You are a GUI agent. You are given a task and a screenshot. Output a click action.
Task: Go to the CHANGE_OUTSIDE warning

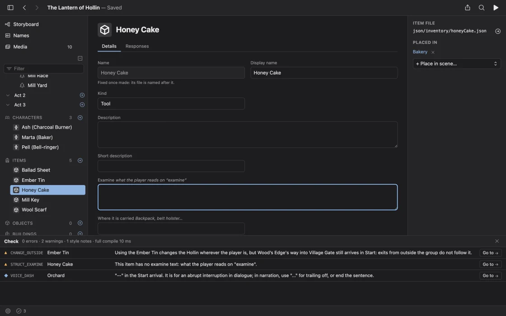[491, 253]
